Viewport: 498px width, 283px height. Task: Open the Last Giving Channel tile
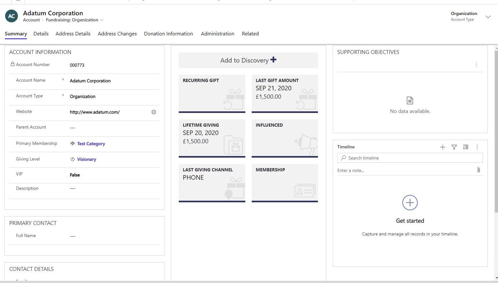(x=212, y=183)
